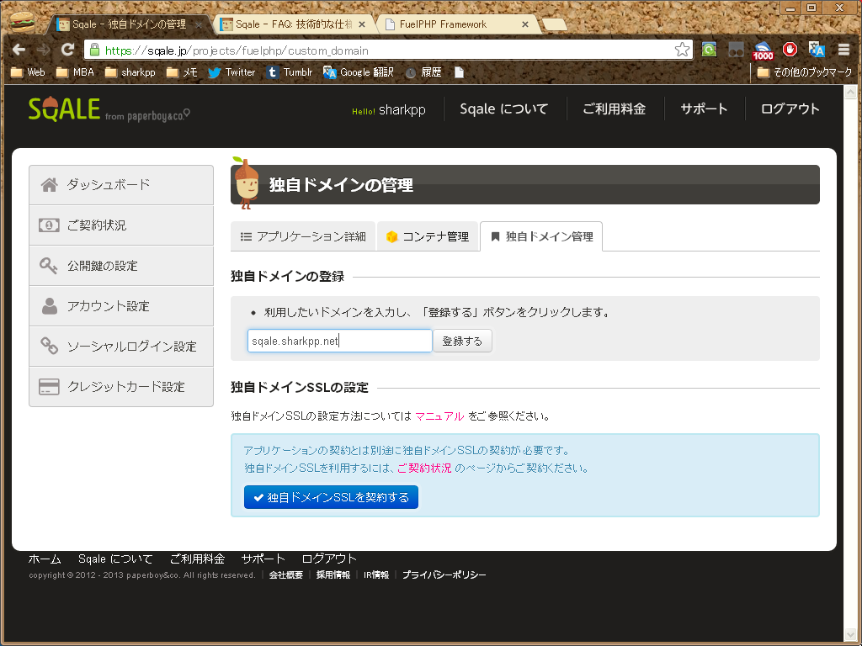The width and height of the screenshot is (862, 646).
Task: Click the RSS 1000 counter extension icon
Action: (763, 50)
